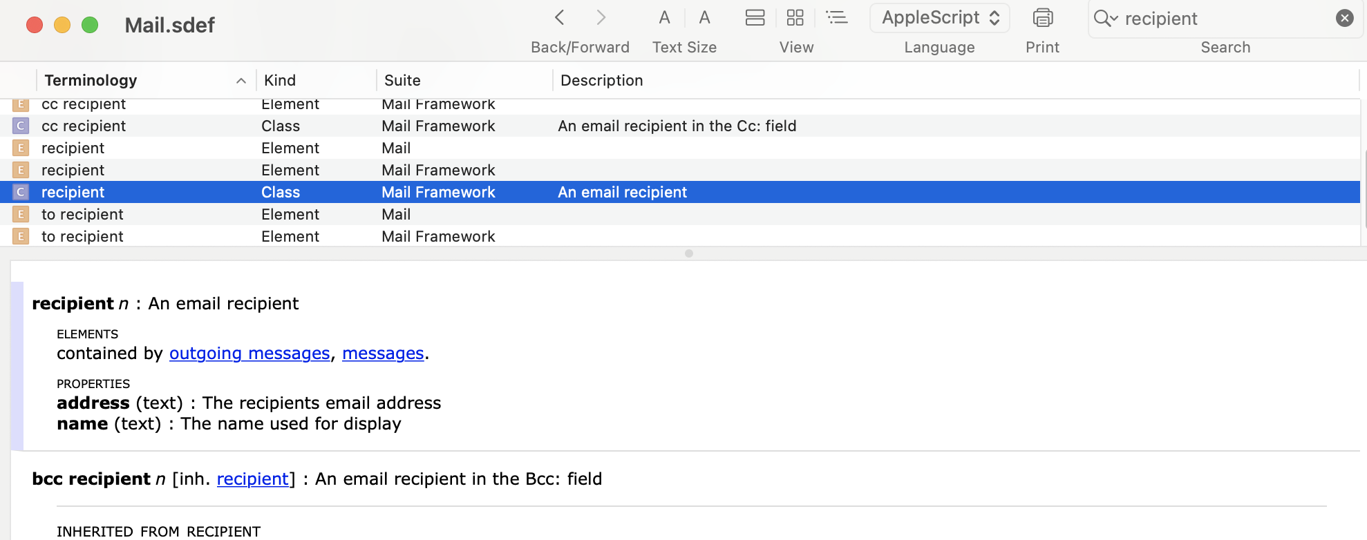
Task: Open the outgoing messages link
Action: click(x=249, y=354)
